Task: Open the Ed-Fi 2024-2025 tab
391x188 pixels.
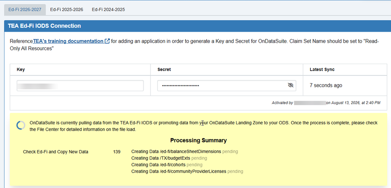Action: (x=108, y=10)
